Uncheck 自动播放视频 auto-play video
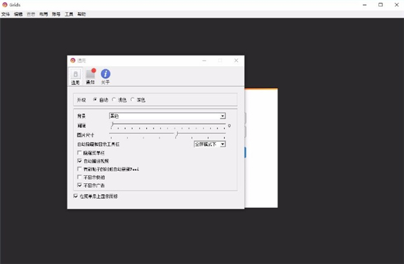404x264 pixels. (79, 160)
